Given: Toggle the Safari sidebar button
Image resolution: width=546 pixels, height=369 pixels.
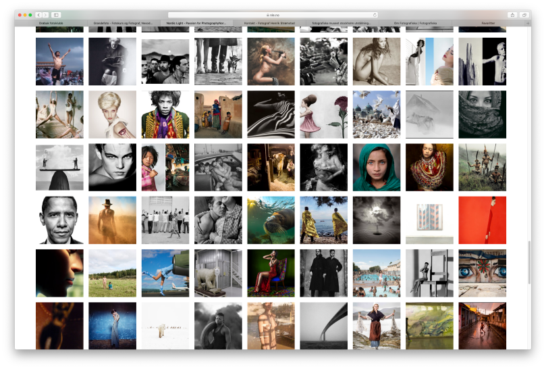Looking at the screenshot, I should (x=55, y=15).
